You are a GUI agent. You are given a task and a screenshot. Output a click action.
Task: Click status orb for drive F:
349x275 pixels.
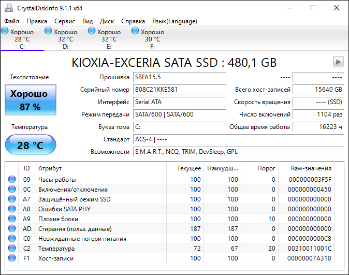pos(135,31)
